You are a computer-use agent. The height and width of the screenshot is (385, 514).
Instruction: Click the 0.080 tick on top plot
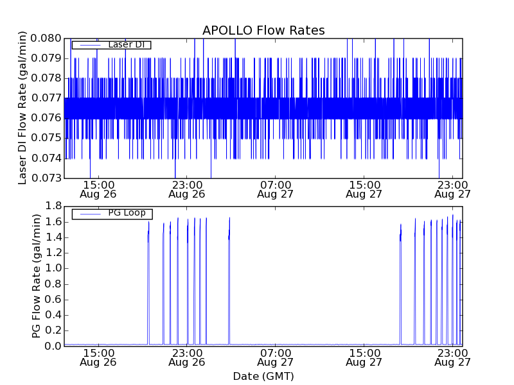coord(46,38)
